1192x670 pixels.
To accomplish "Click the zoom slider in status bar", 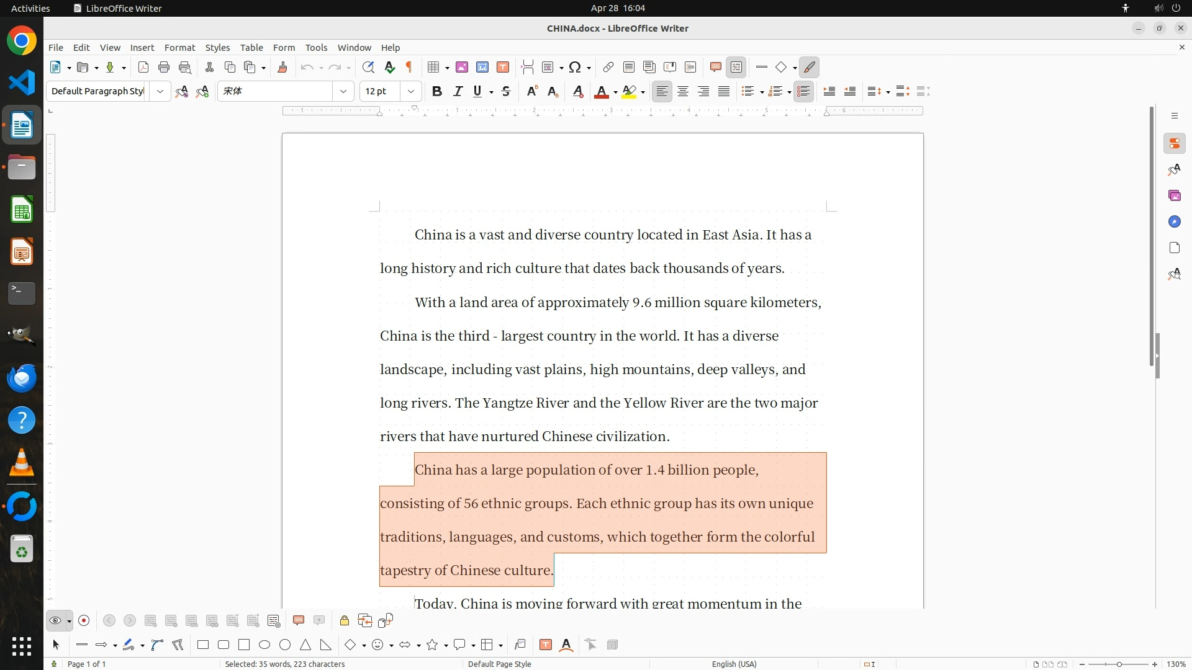I will point(1119,664).
